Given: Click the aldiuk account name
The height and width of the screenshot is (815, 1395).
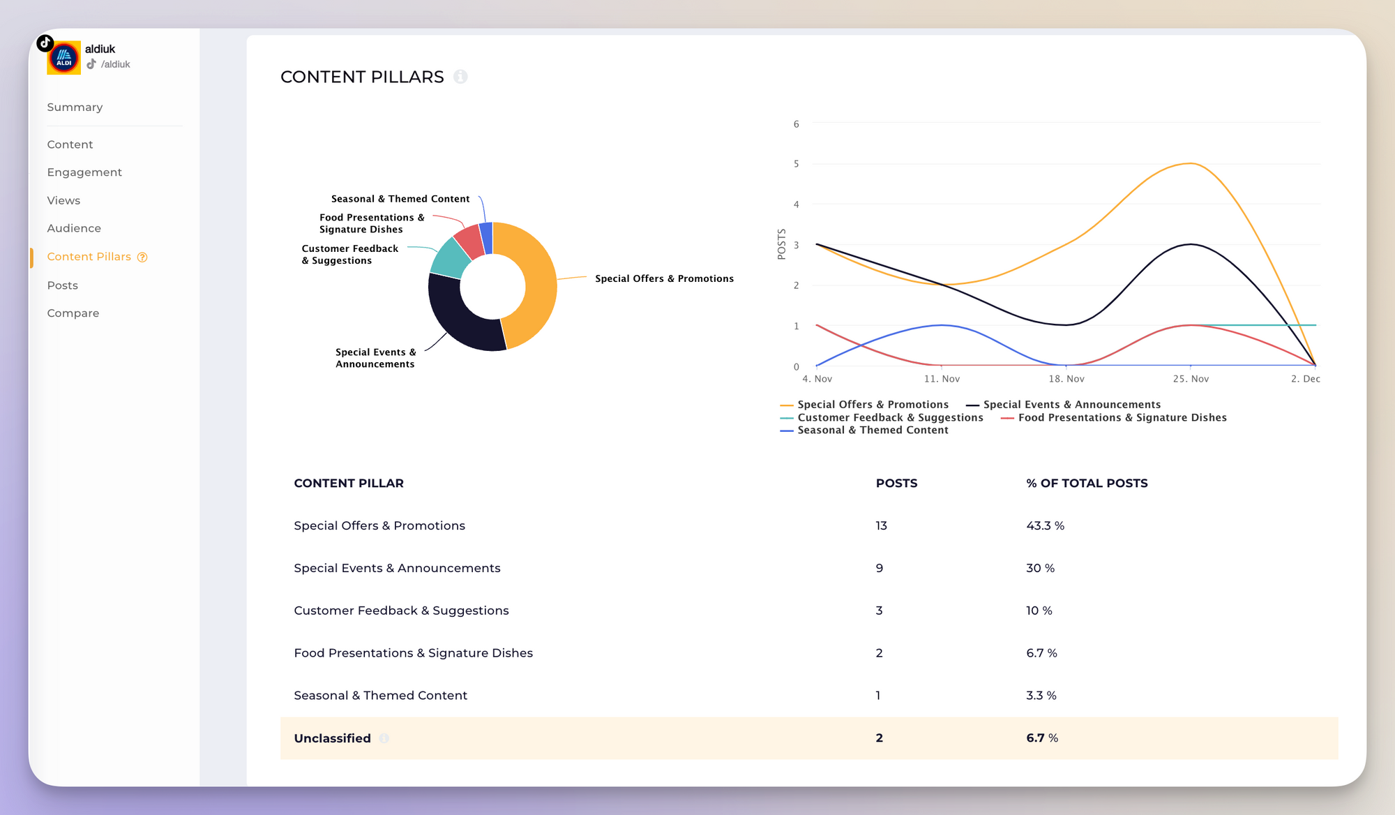Looking at the screenshot, I should [x=100, y=49].
